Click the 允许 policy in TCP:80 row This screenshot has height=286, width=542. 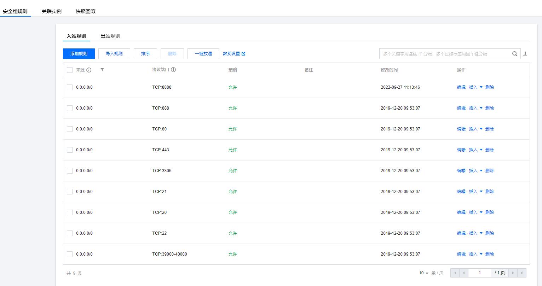coord(233,129)
